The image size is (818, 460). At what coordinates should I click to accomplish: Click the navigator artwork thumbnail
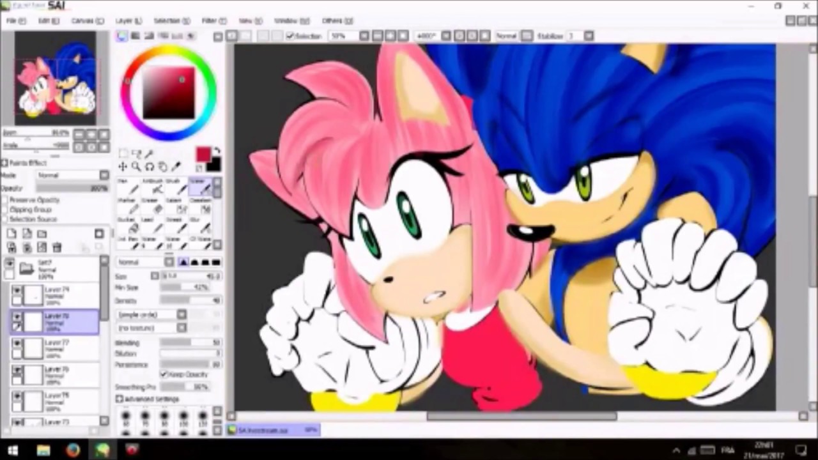coord(56,78)
